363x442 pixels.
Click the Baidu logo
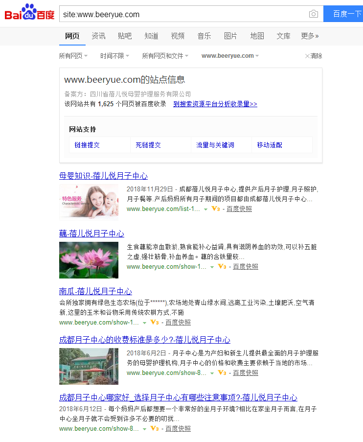click(x=29, y=12)
